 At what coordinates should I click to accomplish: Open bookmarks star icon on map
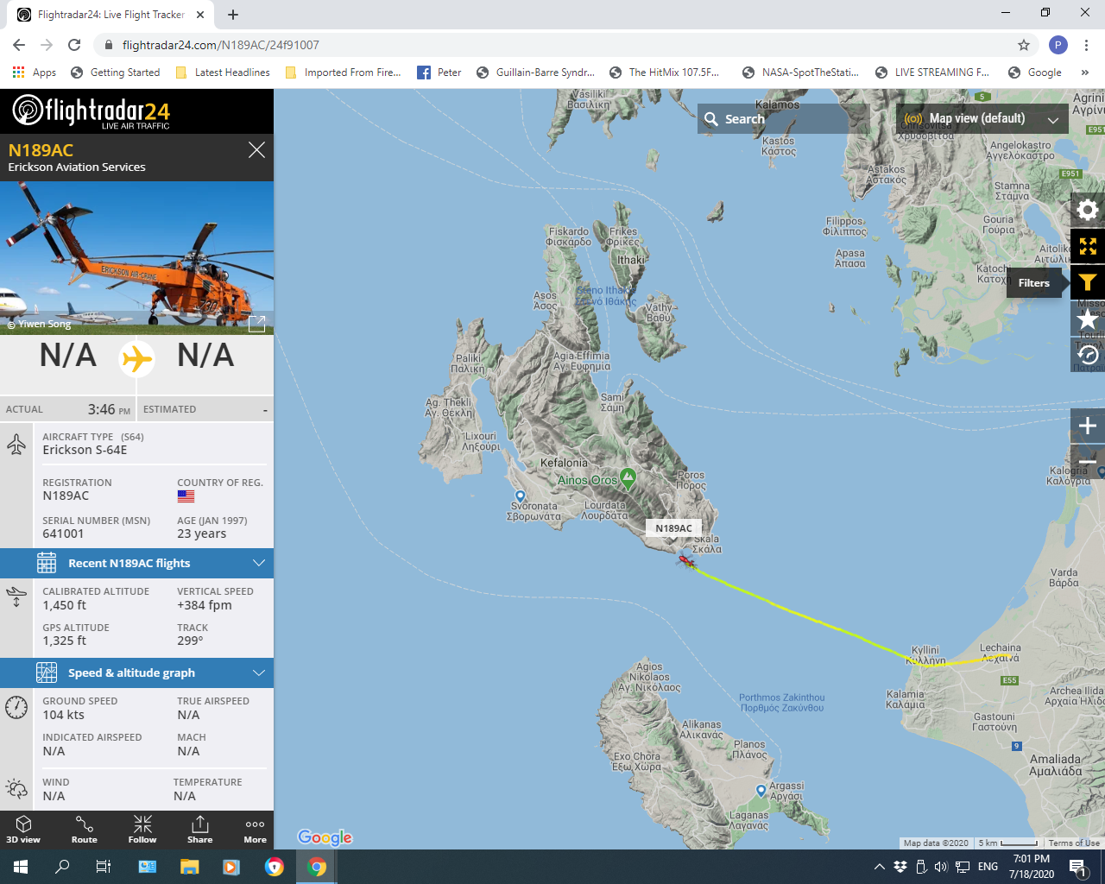(x=1088, y=319)
